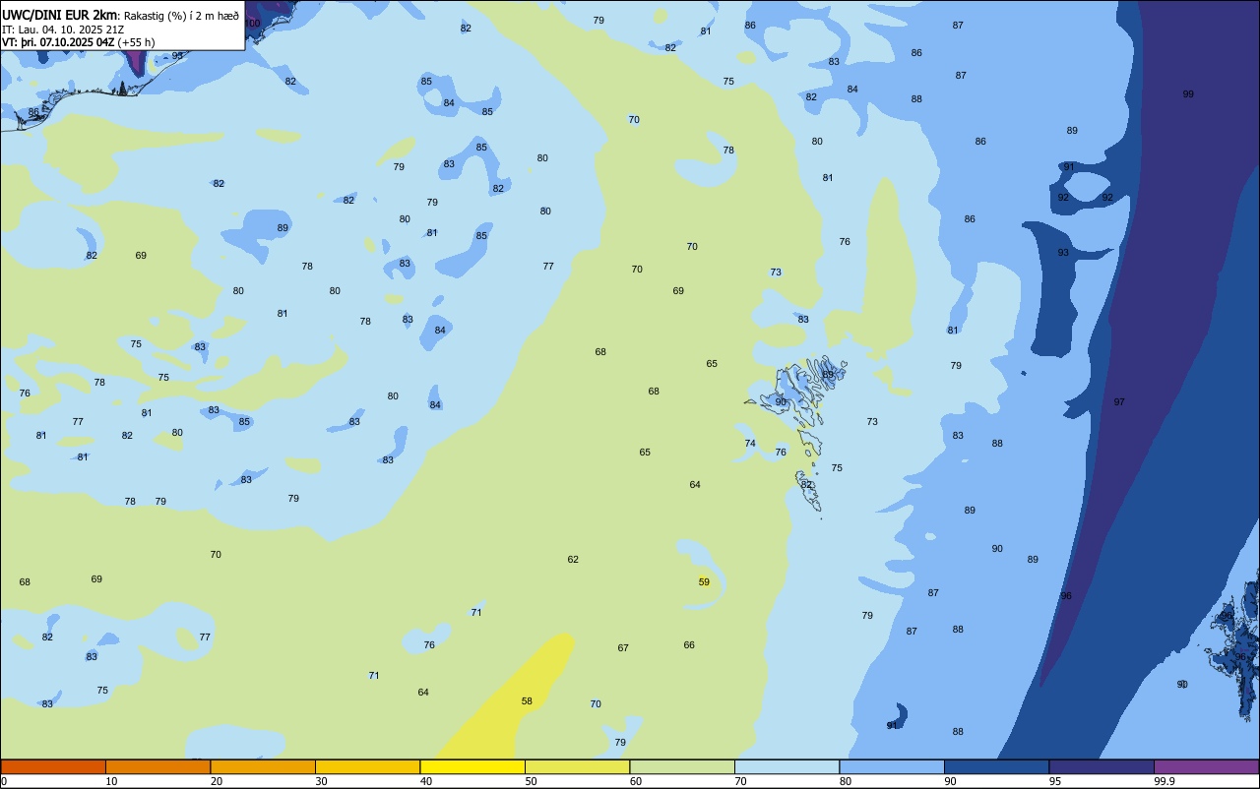
Task: Click the map value "66"
Action: (x=689, y=644)
